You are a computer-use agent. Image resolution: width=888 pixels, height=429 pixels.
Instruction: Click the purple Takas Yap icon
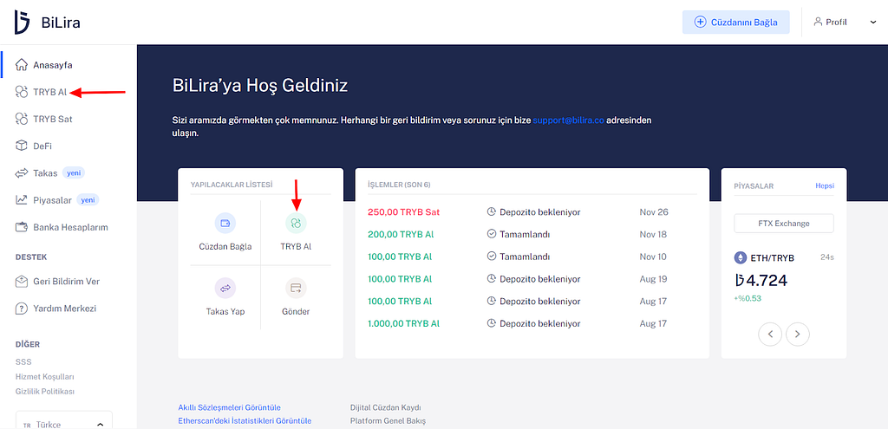pyautogui.click(x=225, y=288)
